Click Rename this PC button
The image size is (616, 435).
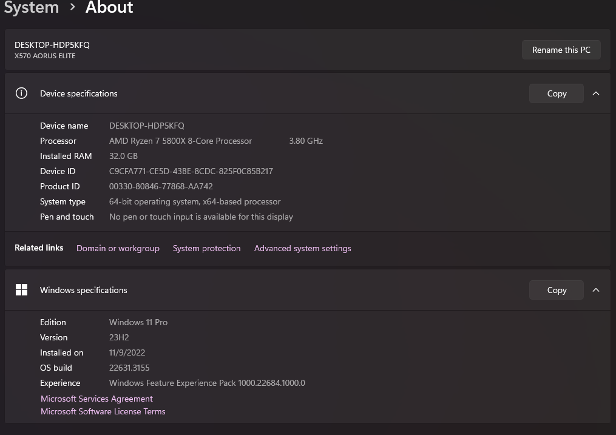[x=561, y=50]
